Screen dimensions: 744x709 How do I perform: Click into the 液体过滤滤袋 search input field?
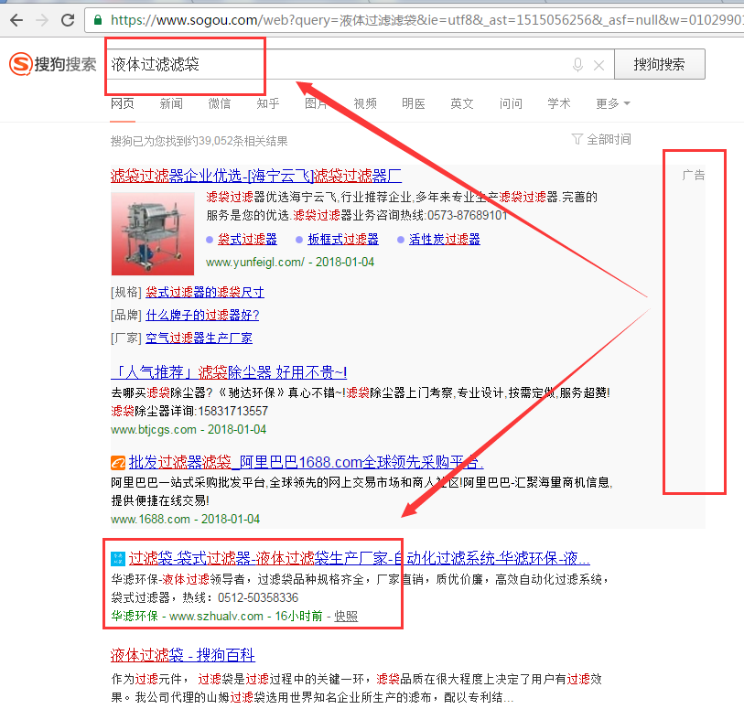(x=339, y=65)
